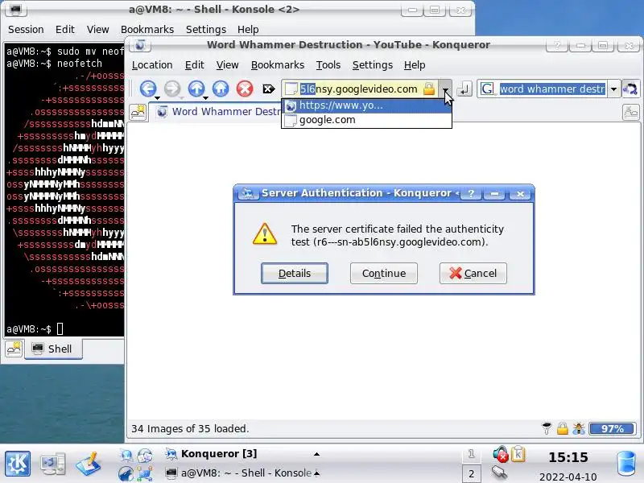Click the 97% loading progress bar

tap(612, 428)
